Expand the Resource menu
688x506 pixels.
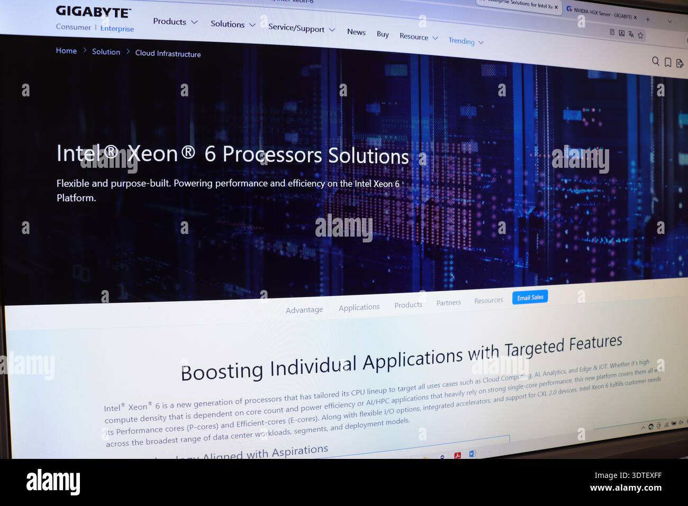click(419, 37)
